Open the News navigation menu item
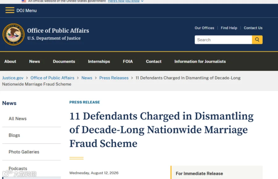 coord(34,61)
